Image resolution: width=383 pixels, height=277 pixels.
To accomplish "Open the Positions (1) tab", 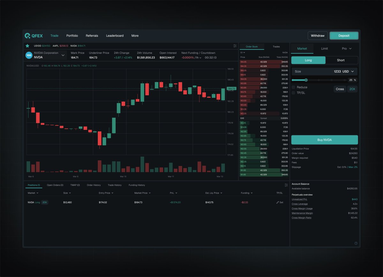I will pos(34,185).
